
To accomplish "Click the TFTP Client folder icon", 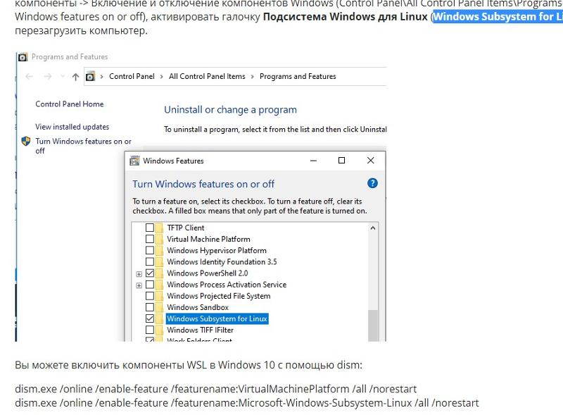I will pyautogui.click(x=159, y=228).
